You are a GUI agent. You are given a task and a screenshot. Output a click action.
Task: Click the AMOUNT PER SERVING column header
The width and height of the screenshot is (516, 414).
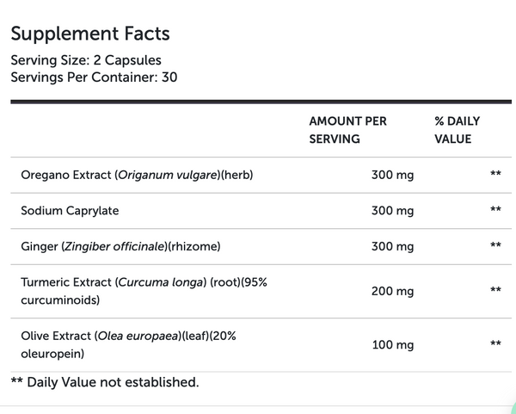coord(347,130)
